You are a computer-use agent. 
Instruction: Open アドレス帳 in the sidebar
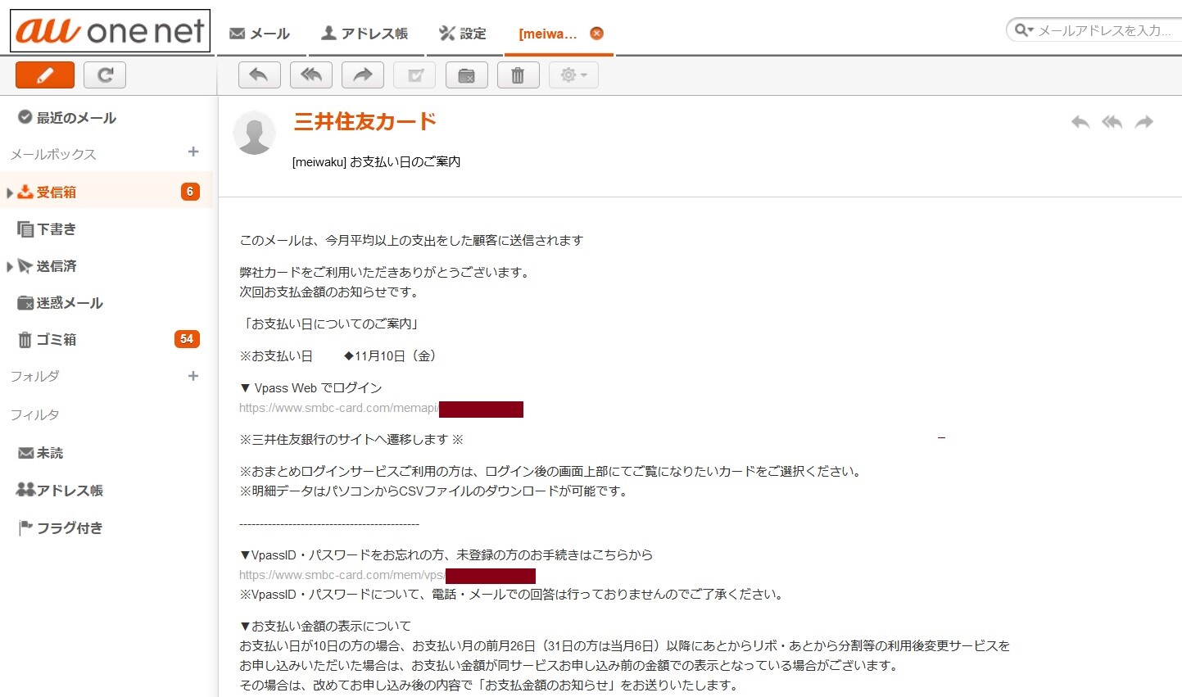(60, 491)
